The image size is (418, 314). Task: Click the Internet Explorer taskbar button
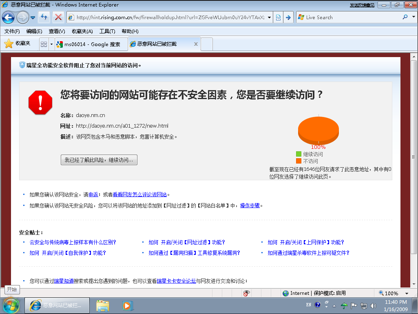57,305
